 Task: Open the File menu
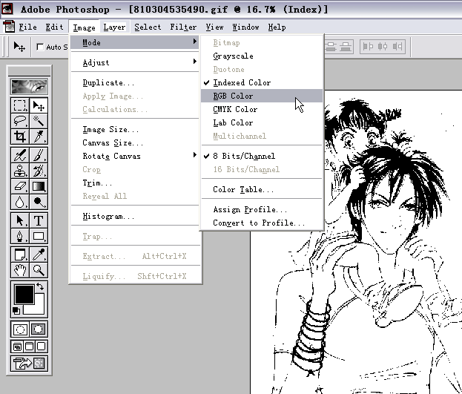[27, 27]
